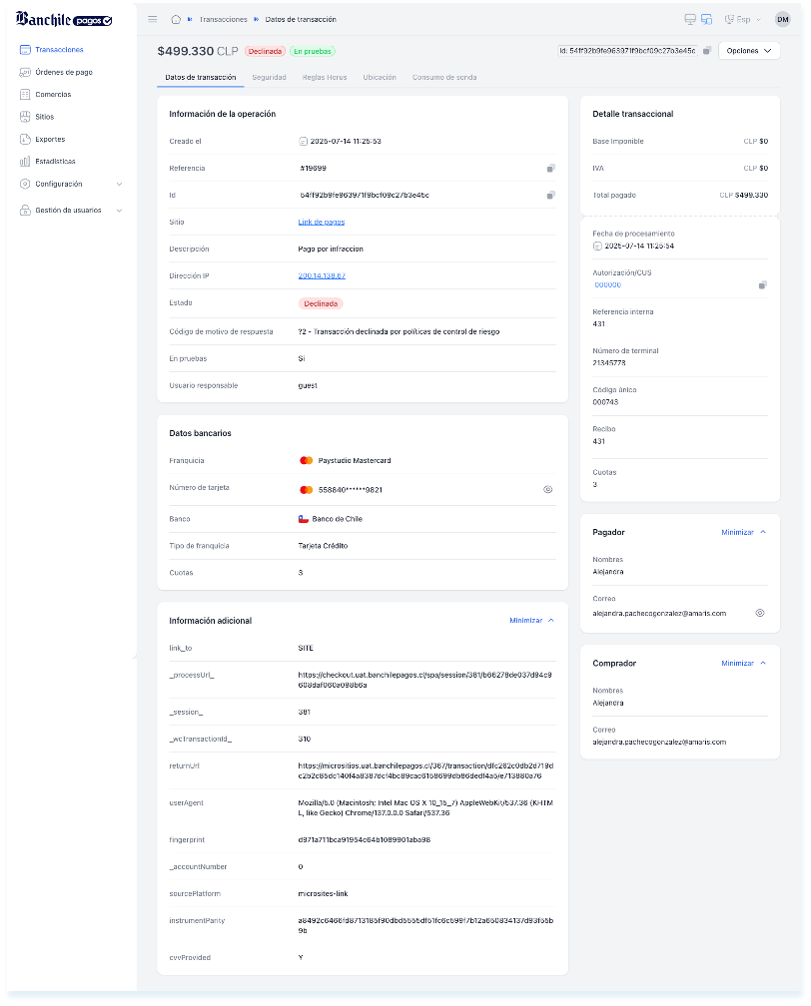Click the Mastercard logo in Franquicia row
Image resolution: width=811 pixels, height=1006 pixels.
coord(307,461)
